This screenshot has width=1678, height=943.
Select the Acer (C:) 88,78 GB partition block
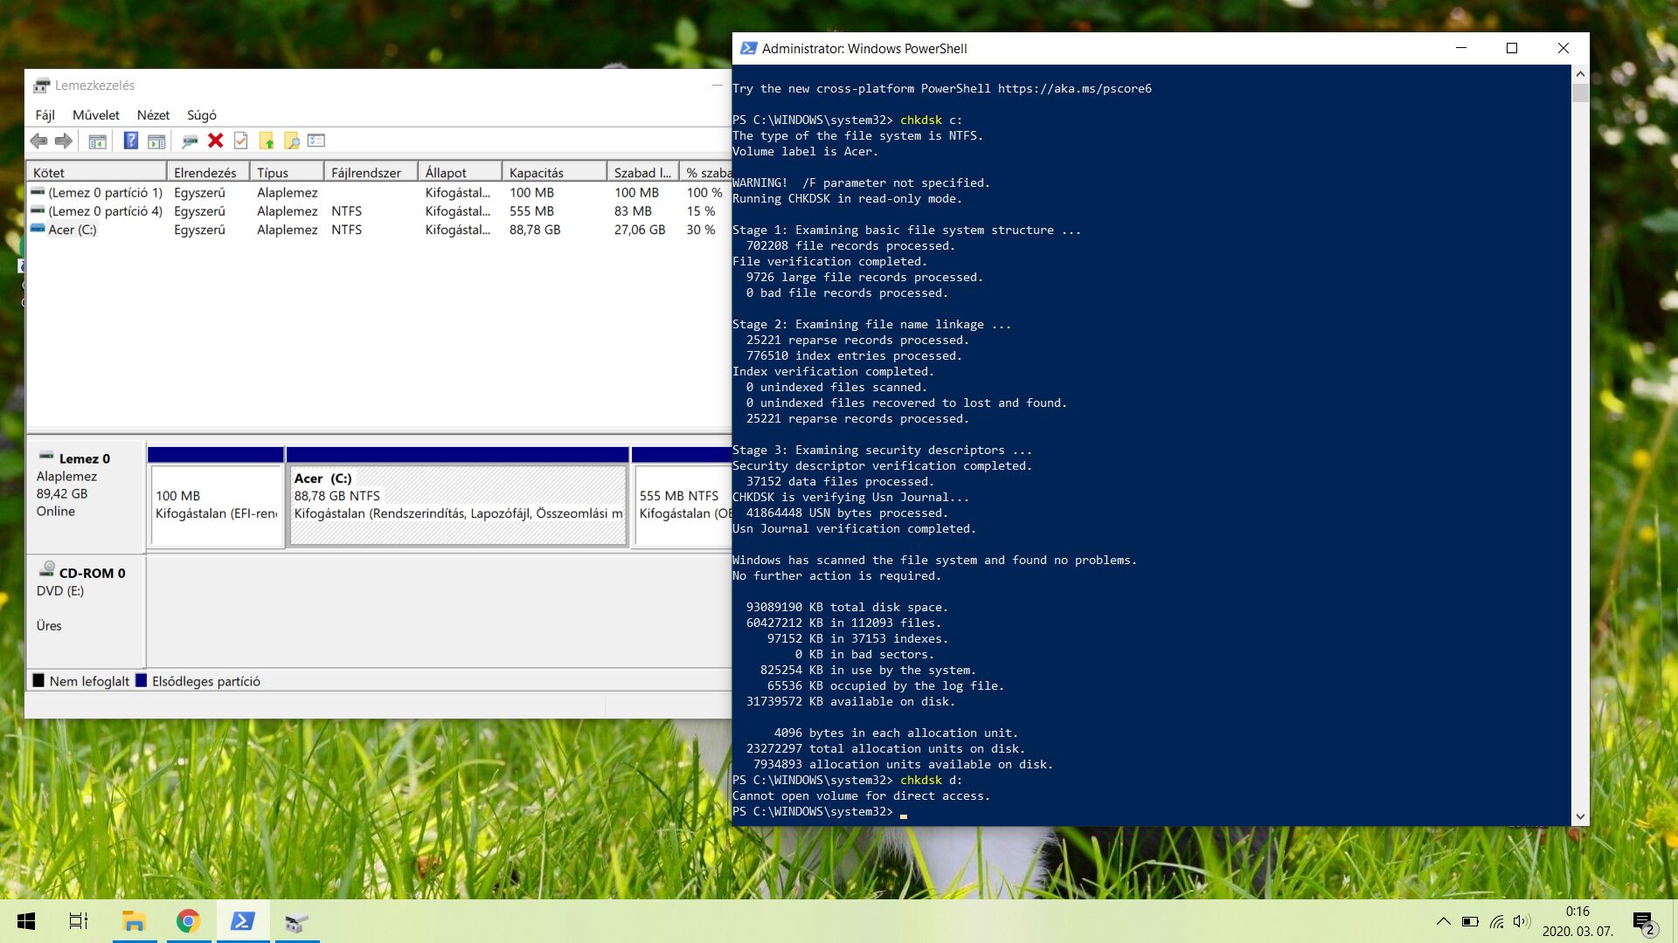tap(458, 498)
